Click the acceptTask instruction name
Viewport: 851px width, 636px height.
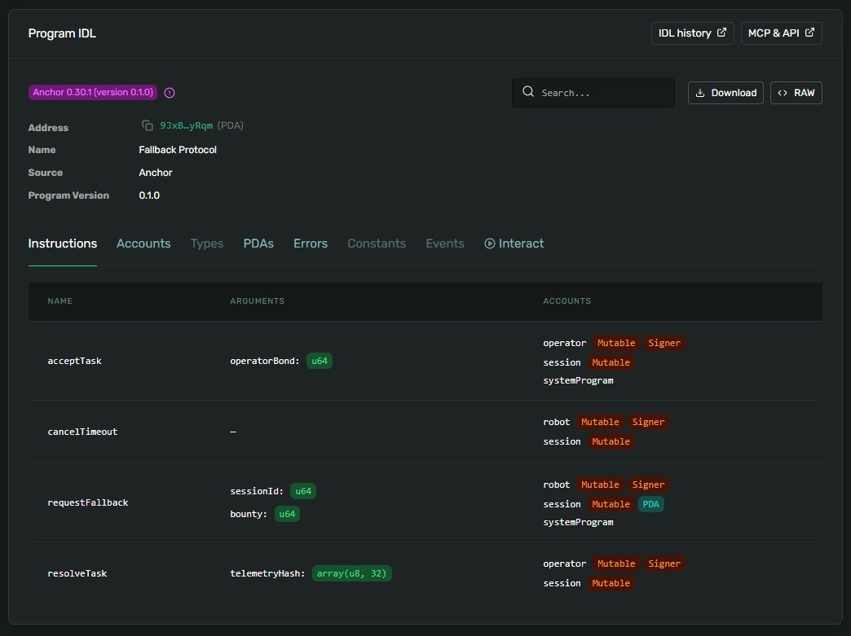point(74,361)
